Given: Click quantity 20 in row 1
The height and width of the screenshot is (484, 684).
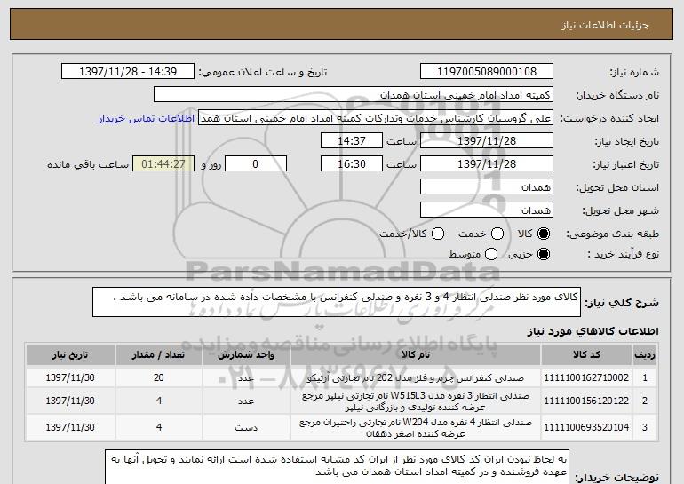Looking at the screenshot, I should point(159,377).
